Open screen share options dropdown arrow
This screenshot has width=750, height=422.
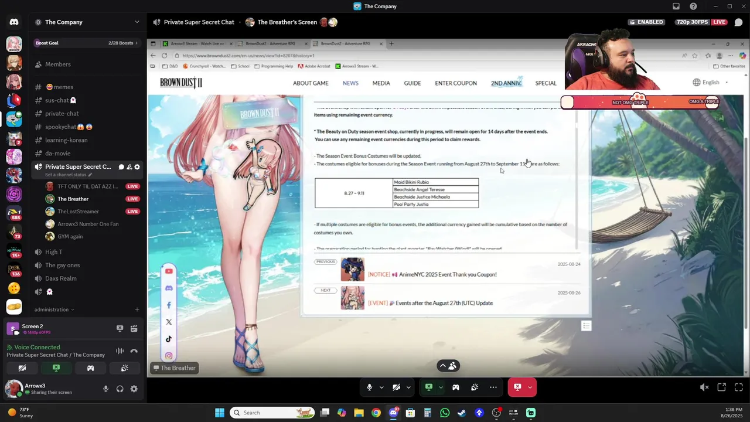tap(441, 387)
